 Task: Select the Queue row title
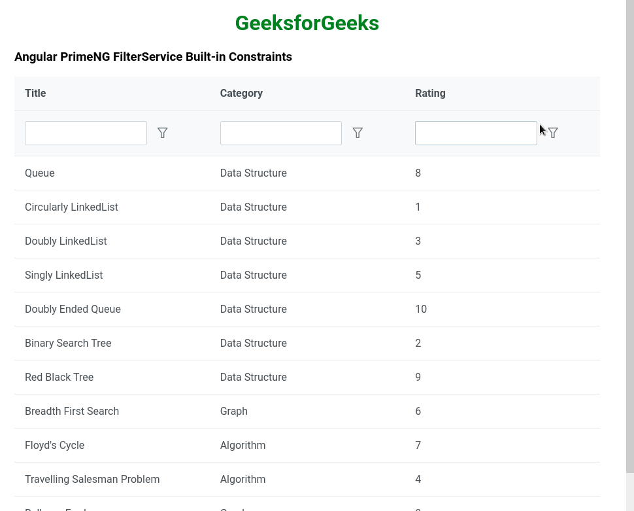tap(40, 173)
